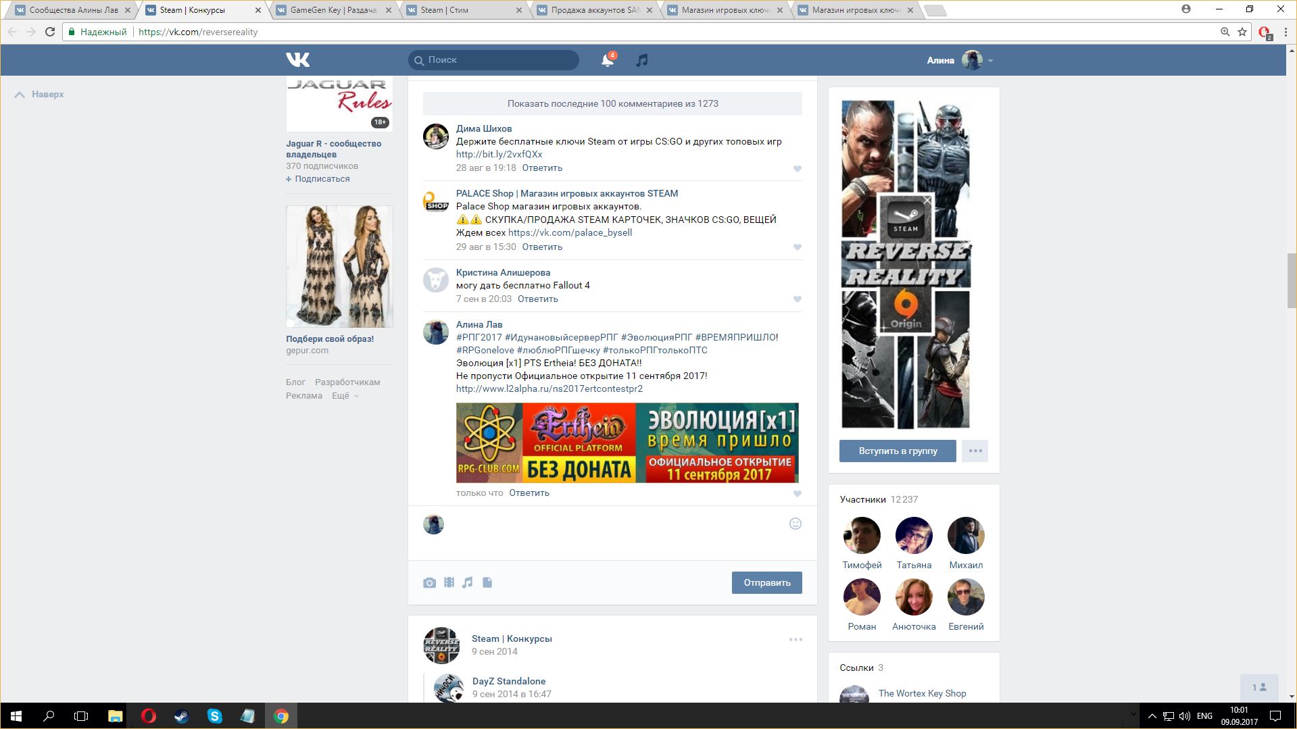Attach a video with film icon
1297x729 pixels.
(449, 582)
